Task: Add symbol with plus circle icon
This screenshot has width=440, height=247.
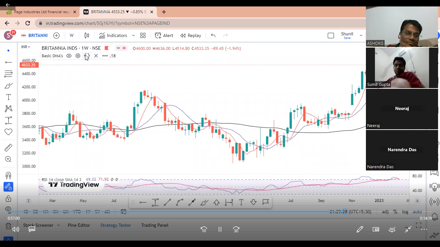Action: point(56,35)
